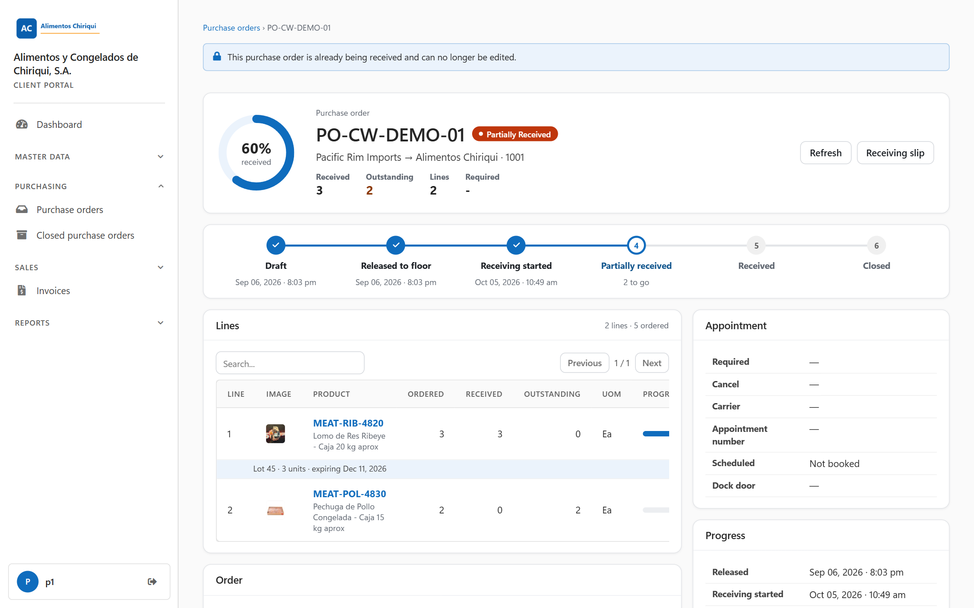Go to the Previous lines page

click(584, 363)
